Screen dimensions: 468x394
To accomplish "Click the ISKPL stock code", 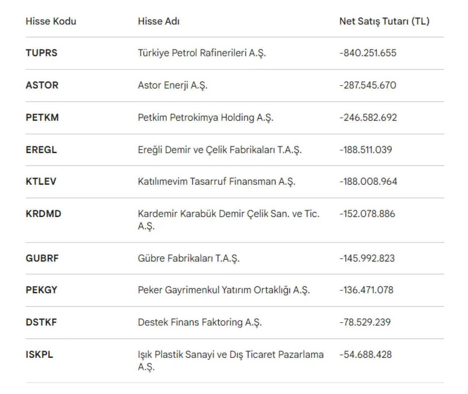I will point(39,354).
